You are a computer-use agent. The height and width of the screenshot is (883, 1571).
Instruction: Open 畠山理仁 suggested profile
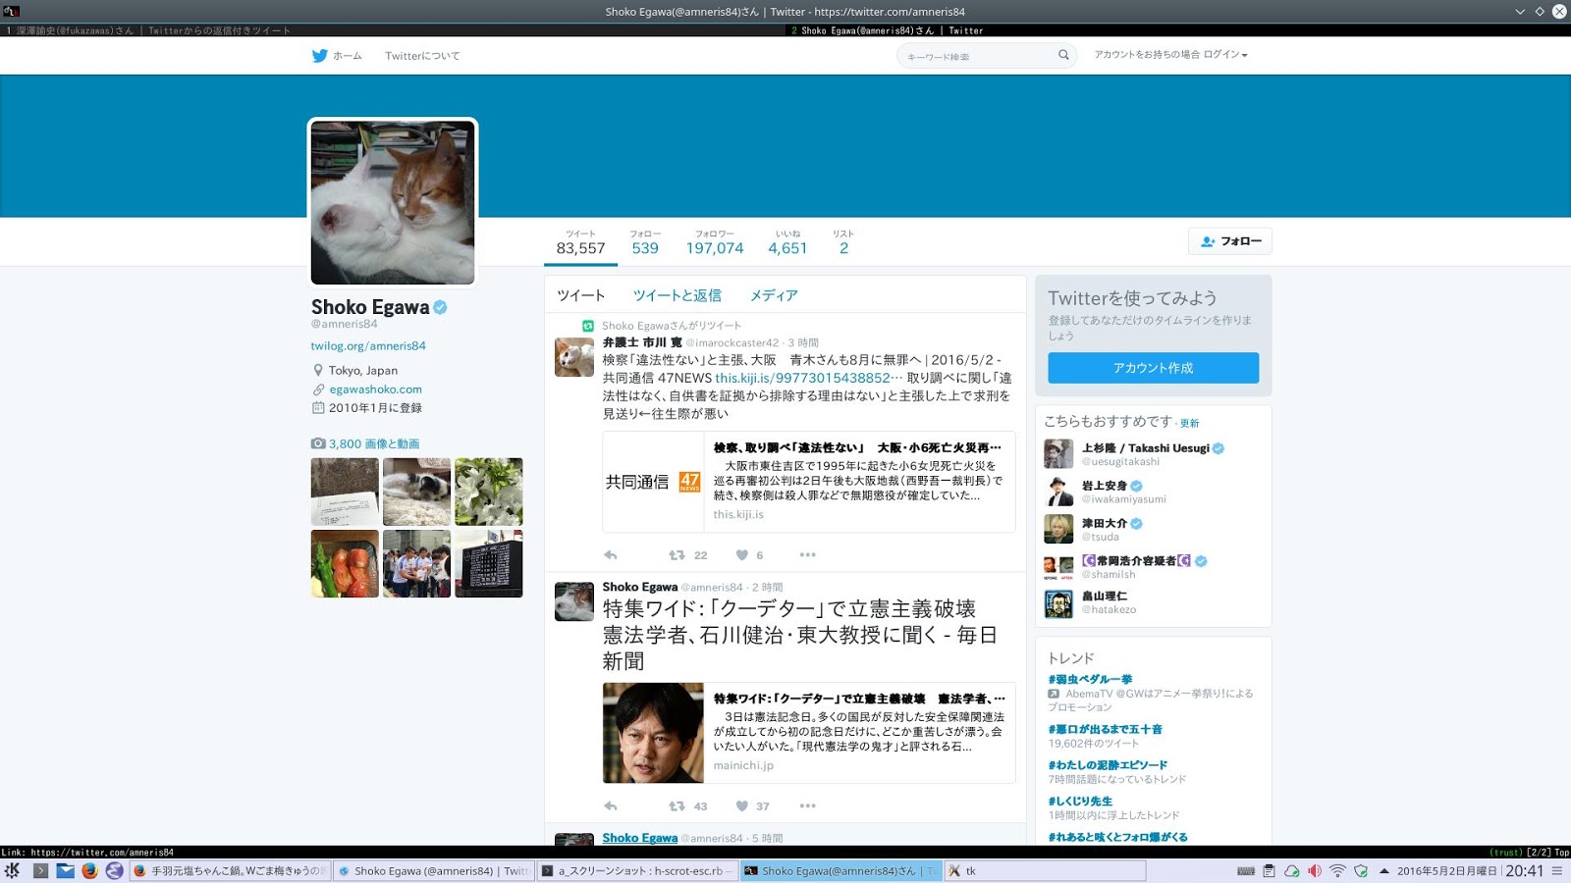pyautogui.click(x=1105, y=596)
